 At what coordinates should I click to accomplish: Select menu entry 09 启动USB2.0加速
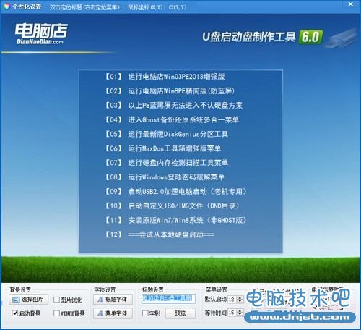tap(176, 192)
